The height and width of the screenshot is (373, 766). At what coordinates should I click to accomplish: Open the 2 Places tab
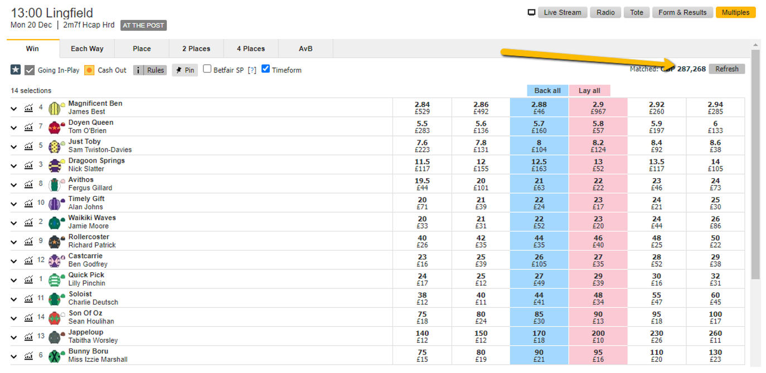coord(196,48)
